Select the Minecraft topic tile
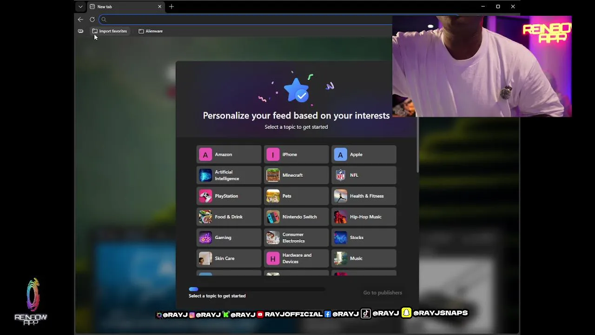This screenshot has width=595, height=335. pos(296,175)
